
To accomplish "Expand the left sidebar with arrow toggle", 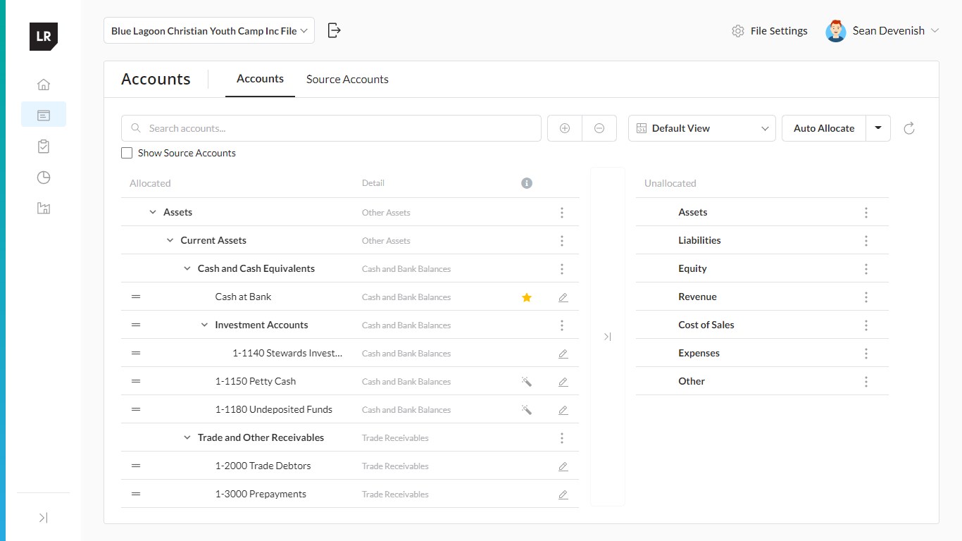I will coord(44,518).
